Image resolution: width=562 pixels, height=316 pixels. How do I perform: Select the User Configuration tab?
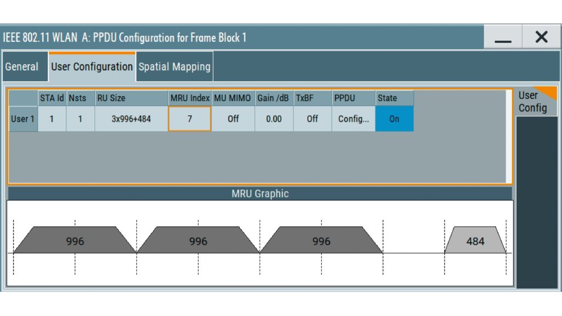(92, 66)
